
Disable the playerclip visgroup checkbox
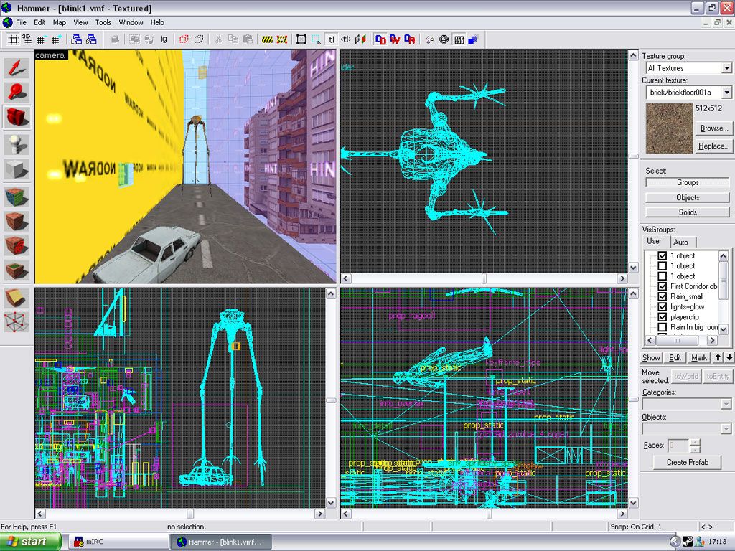click(663, 316)
